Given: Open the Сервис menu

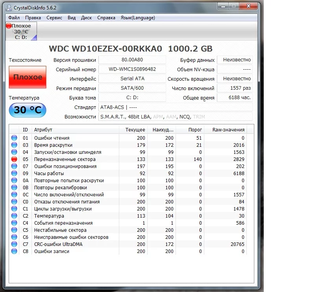Looking at the screenshot, I should pos(54,18).
